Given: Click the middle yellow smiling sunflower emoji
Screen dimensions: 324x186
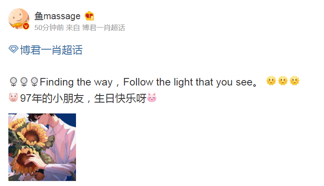Looking at the screenshot, I should [x=283, y=80].
